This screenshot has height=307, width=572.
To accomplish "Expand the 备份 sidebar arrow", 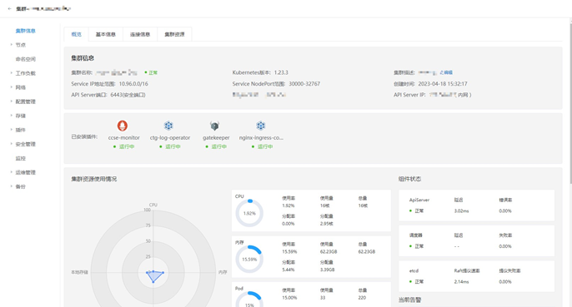I will pyautogui.click(x=12, y=186).
